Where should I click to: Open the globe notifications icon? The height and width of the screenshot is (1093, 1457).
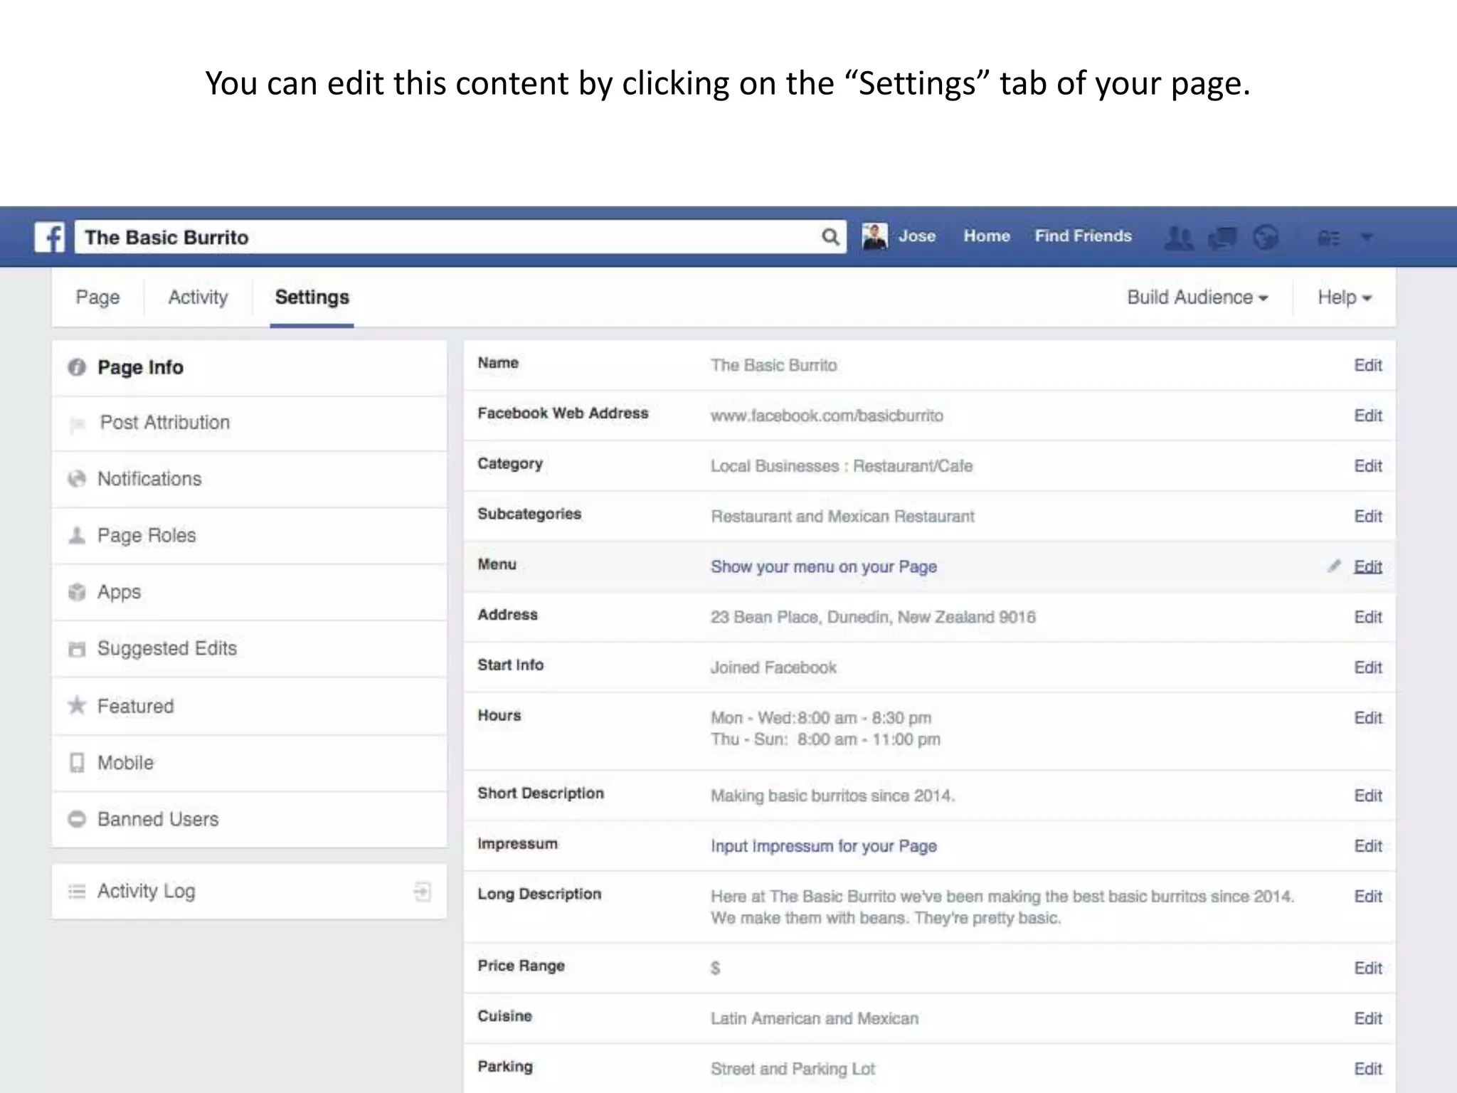1266,237
